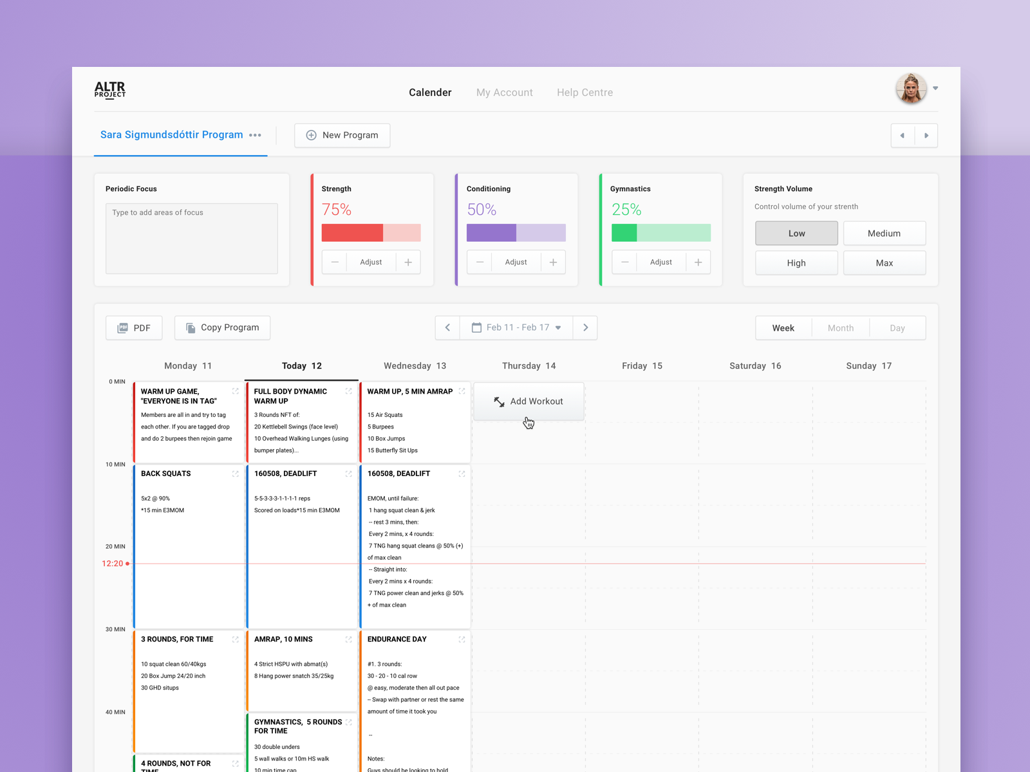Open the Help Centre page
The height and width of the screenshot is (772, 1030).
pyautogui.click(x=585, y=92)
